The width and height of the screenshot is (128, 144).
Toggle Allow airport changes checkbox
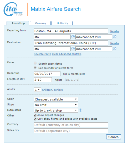click(x=35, y=115)
